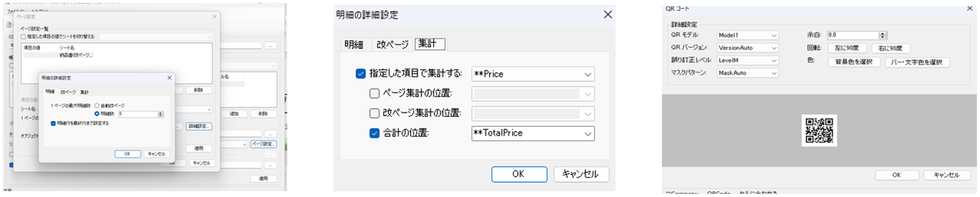This screenshot has height=197, width=980.
Task: Open **Price dropdown
Action: pos(533,74)
